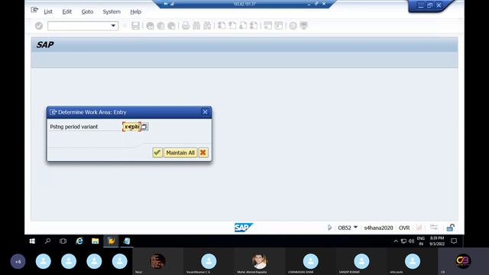489x275 pixels.
Task: Click the Pstng period variant input field
Action: point(131,127)
